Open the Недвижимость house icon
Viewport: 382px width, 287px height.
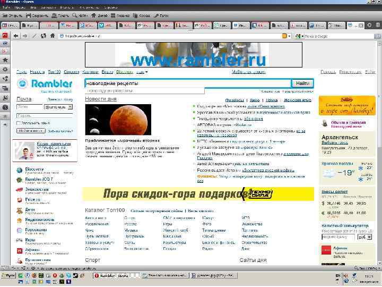(x=19, y=221)
